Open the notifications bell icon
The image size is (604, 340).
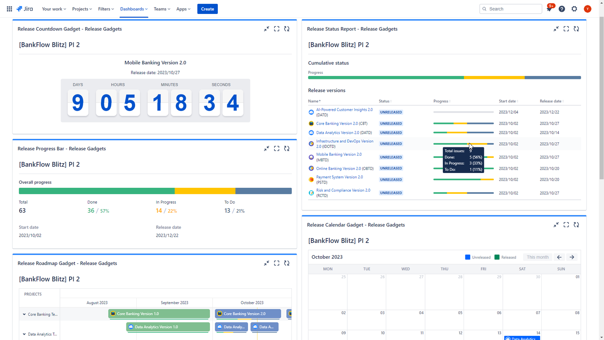(549, 9)
